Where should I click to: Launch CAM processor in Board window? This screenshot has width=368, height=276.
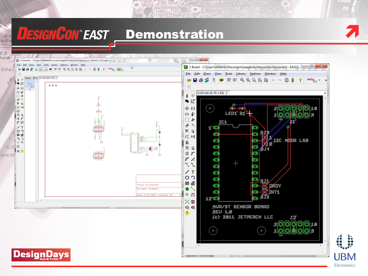click(207, 80)
